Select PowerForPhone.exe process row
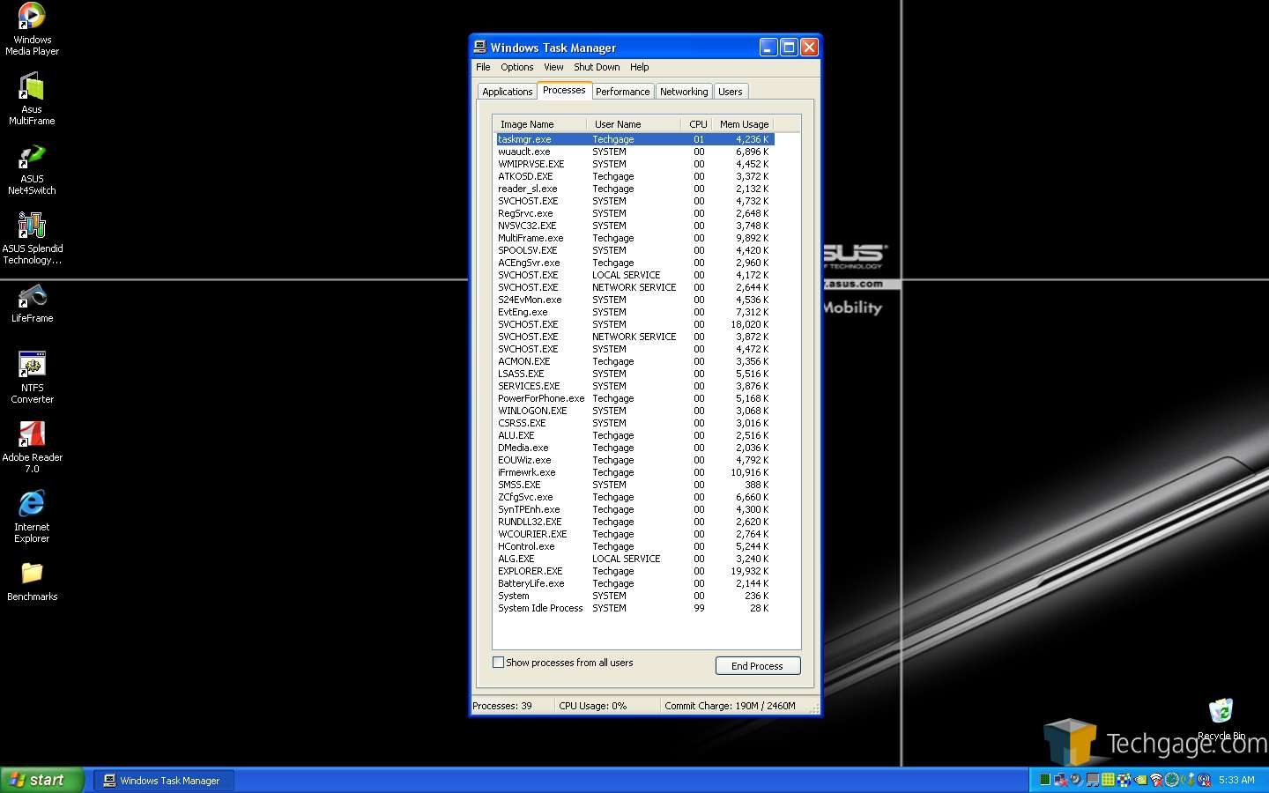The width and height of the screenshot is (1269, 793). 634,398
